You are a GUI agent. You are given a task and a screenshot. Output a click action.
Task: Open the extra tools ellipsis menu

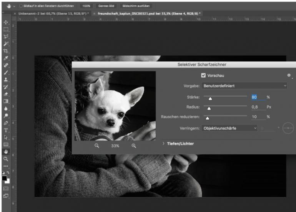point(6,166)
